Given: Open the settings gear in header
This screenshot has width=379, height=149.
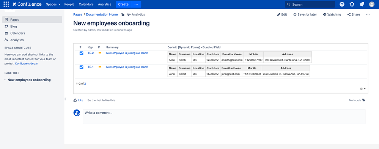Looking at the screenshot, I should [x=352, y=4].
